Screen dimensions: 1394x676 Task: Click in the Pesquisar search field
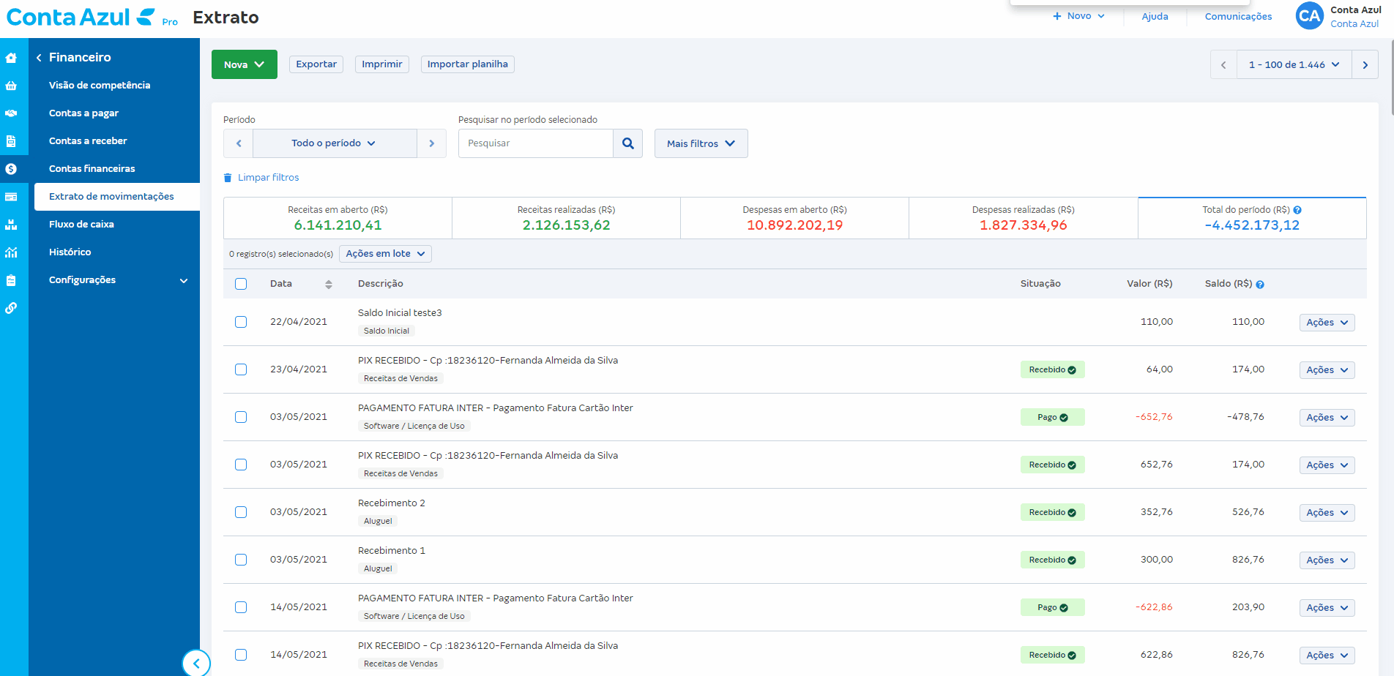(x=535, y=143)
